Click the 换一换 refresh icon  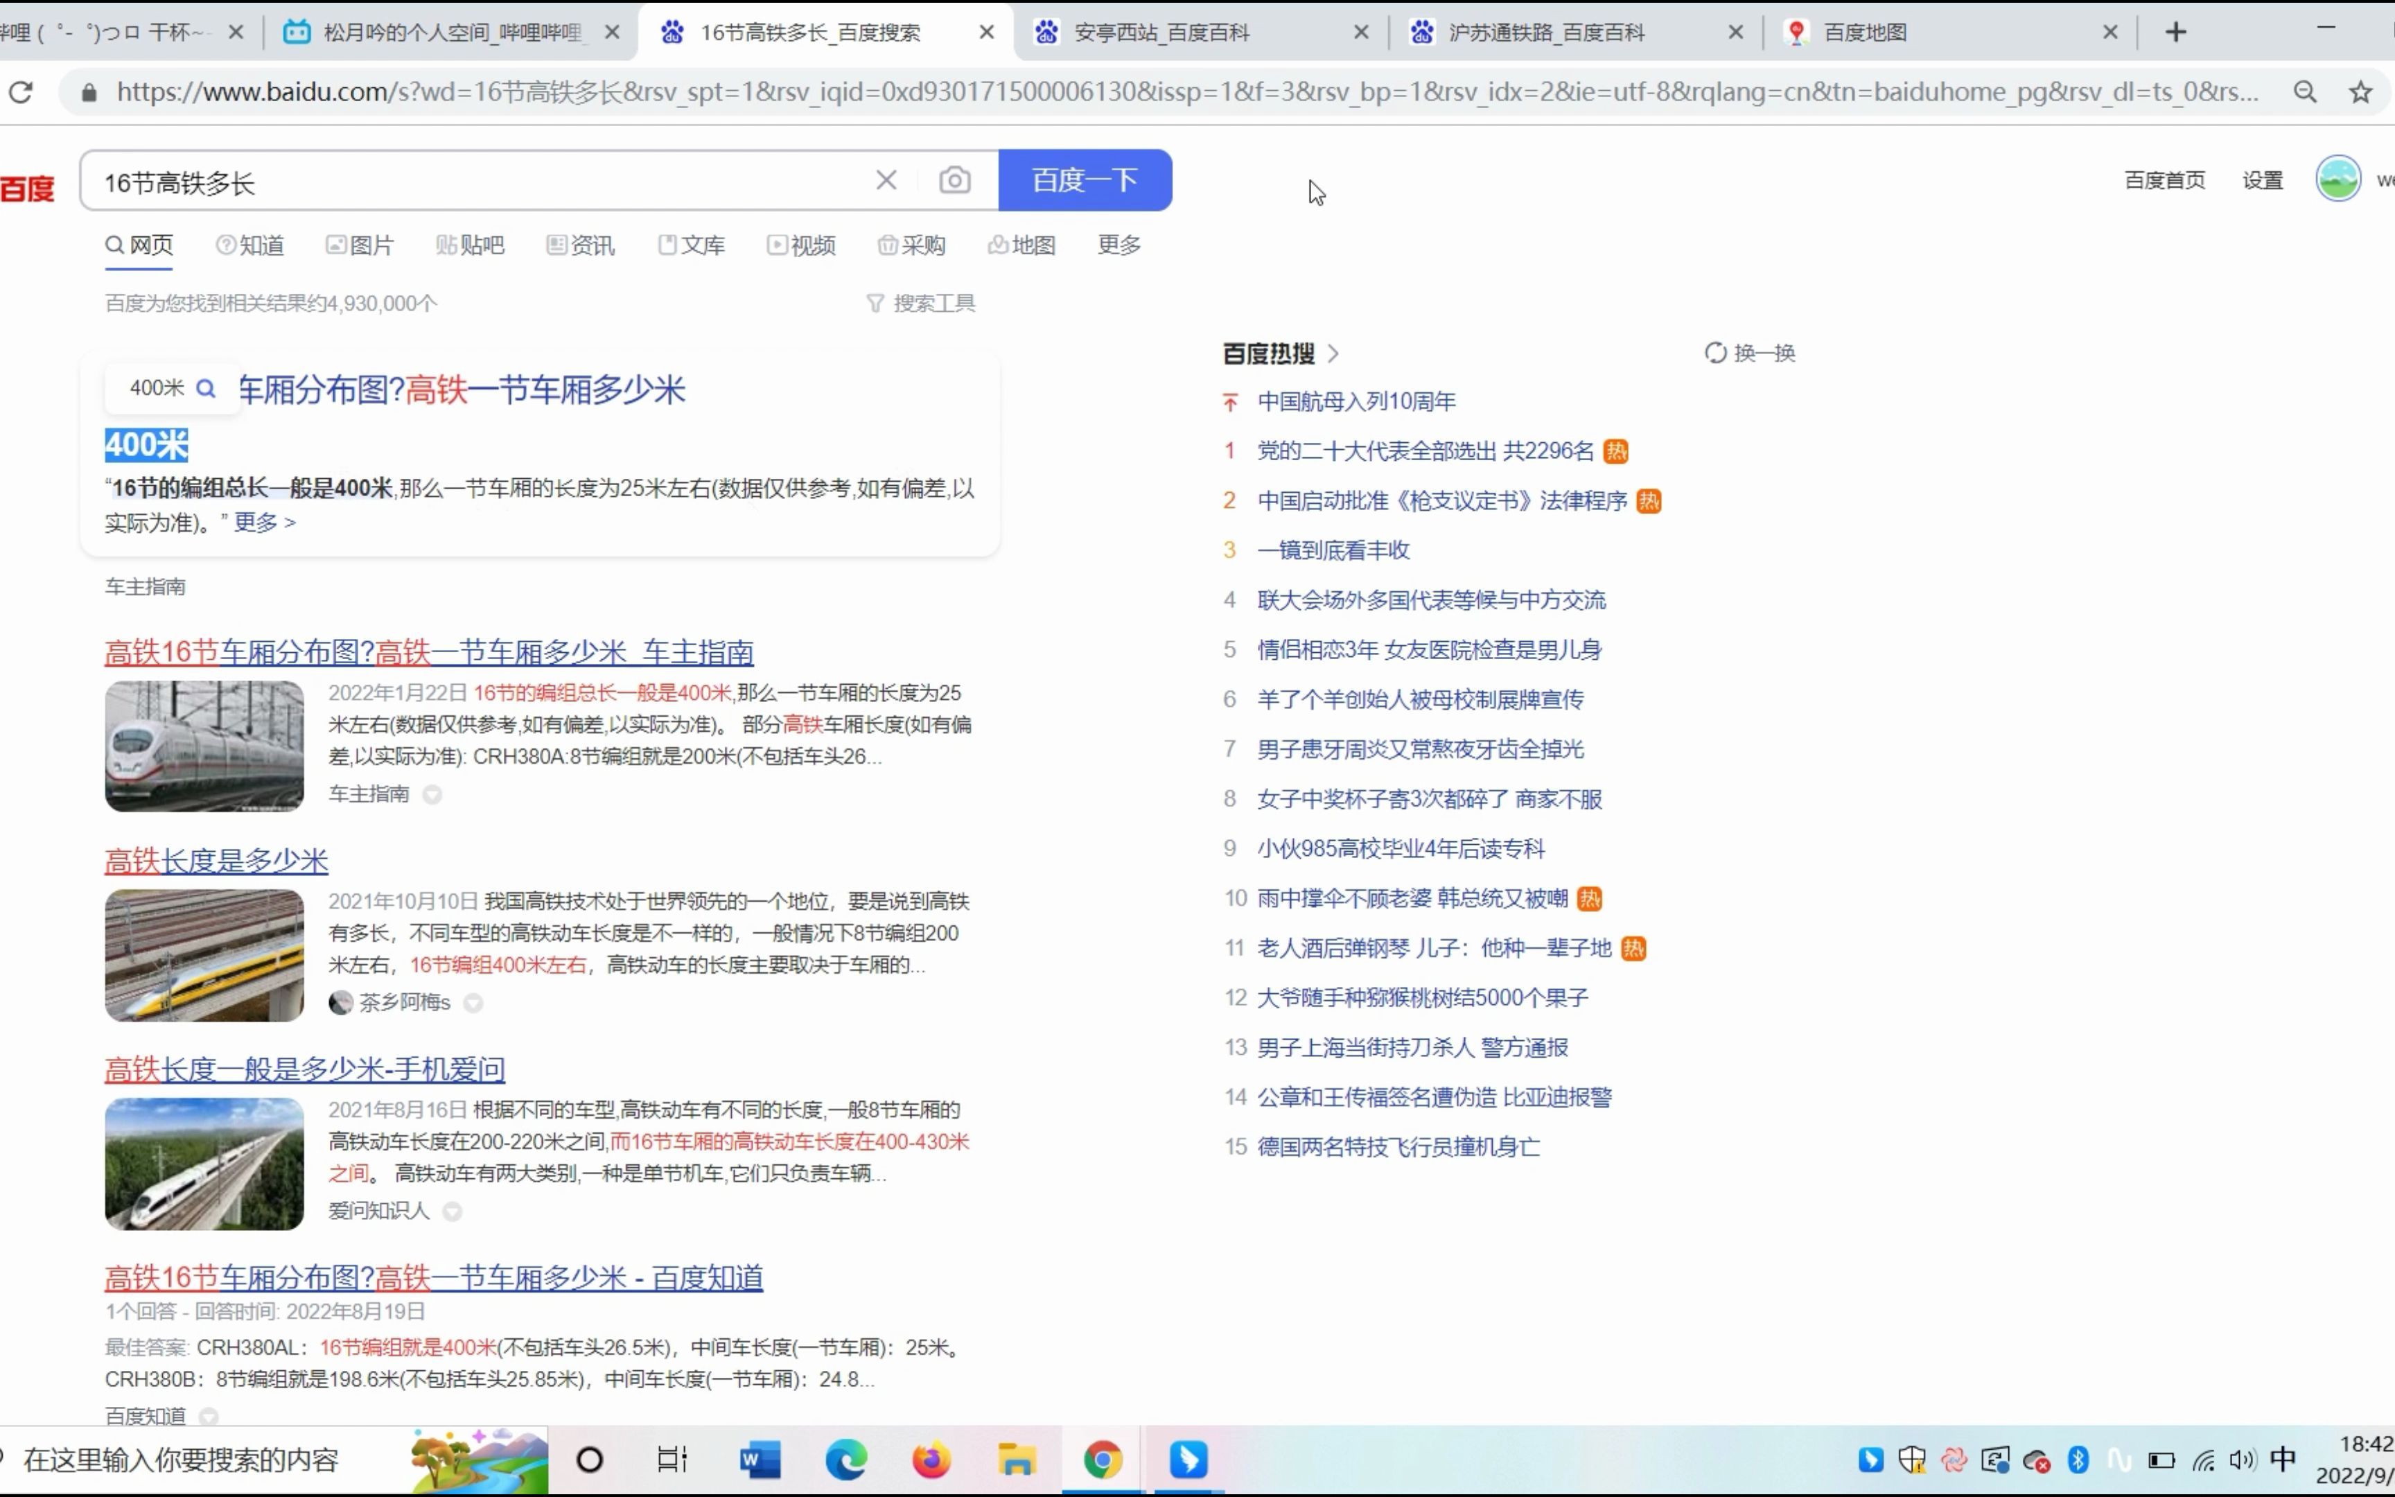coord(1715,353)
